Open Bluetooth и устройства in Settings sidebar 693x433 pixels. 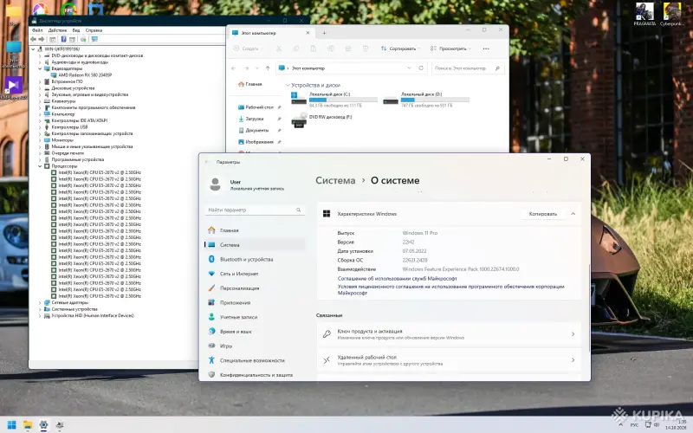coord(255,259)
